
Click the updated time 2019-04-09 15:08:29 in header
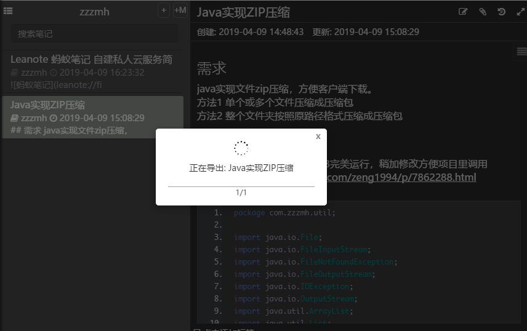point(376,32)
